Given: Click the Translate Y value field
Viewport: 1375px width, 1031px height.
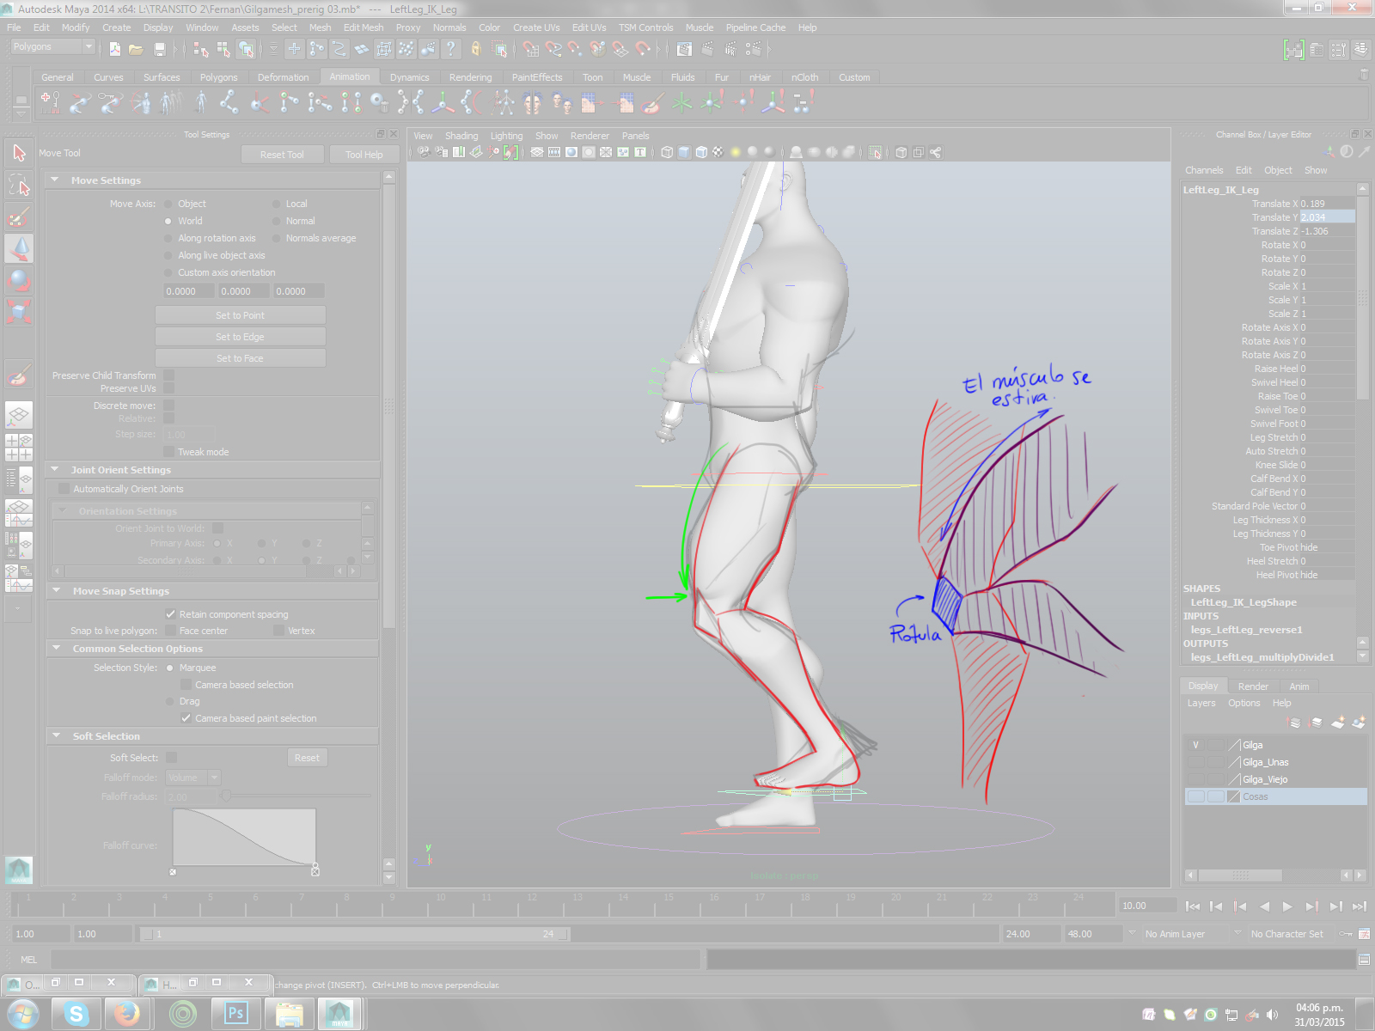Looking at the screenshot, I should (x=1327, y=217).
